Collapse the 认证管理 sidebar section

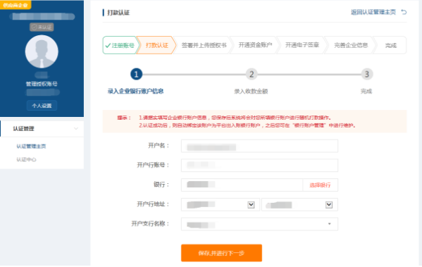(x=76, y=129)
